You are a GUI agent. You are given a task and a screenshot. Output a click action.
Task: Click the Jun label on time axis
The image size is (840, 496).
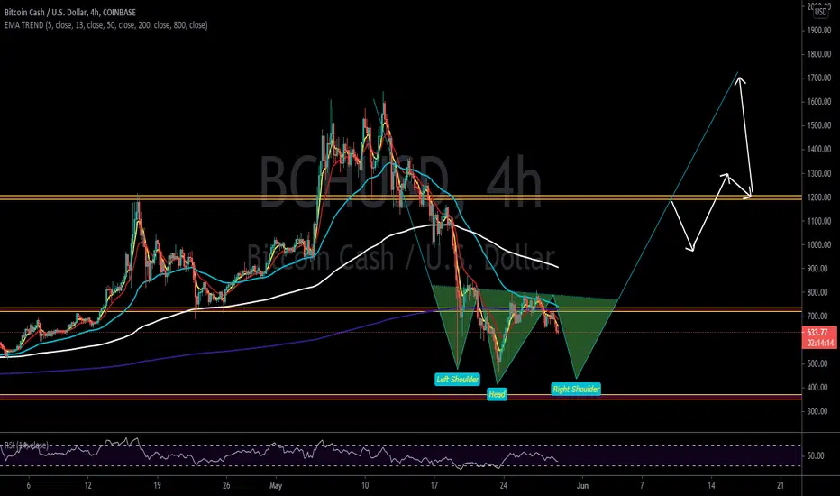tap(582, 486)
